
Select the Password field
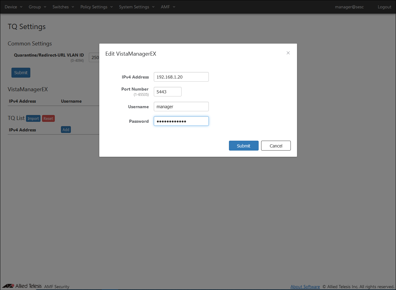[x=181, y=121]
